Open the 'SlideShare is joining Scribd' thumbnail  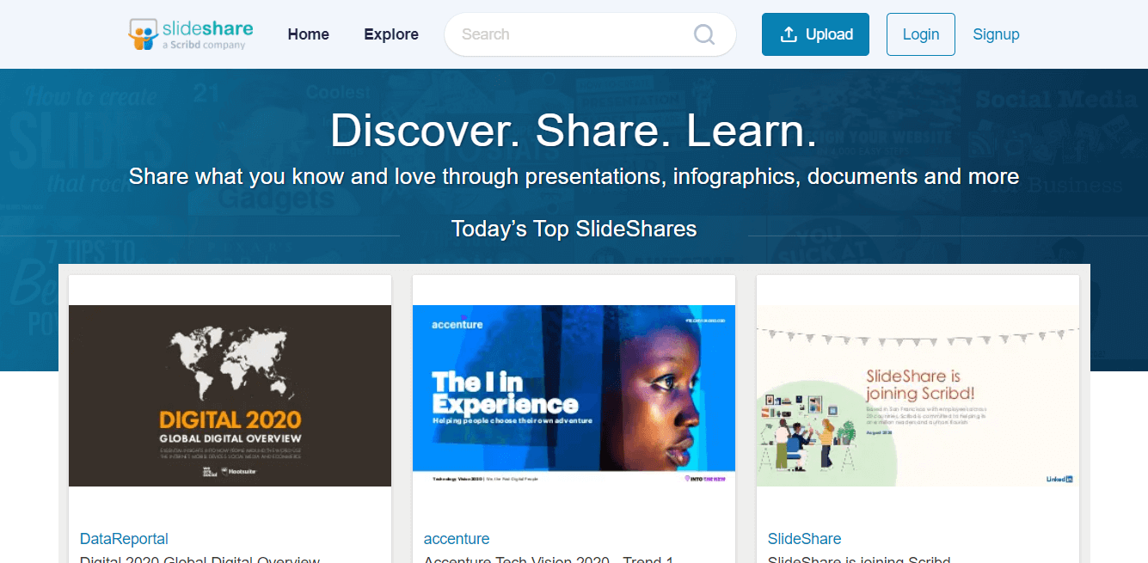point(918,395)
